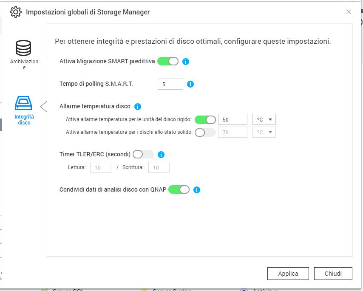Open the SSD temperature unit dropdown
The height and width of the screenshot is (291, 363).
264,132
